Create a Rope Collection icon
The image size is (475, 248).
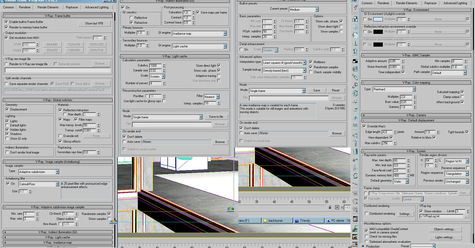coord(355,43)
